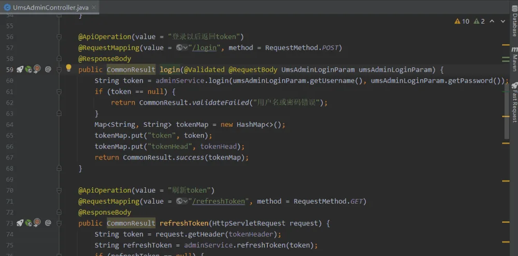Open the Maven side panel
Viewport: 518px width, 256px height.
pyautogui.click(x=514, y=60)
